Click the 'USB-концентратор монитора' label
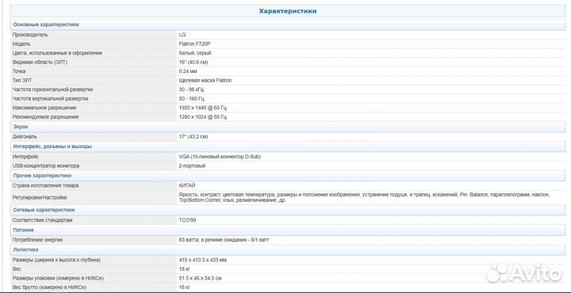The width and height of the screenshot is (571, 293). 46,166
